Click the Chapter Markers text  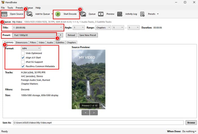29,84
